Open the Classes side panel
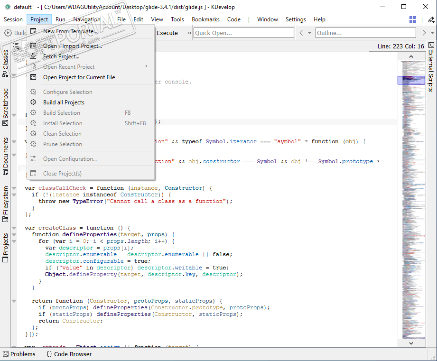Screen dimensions: 437x361 [6, 63]
